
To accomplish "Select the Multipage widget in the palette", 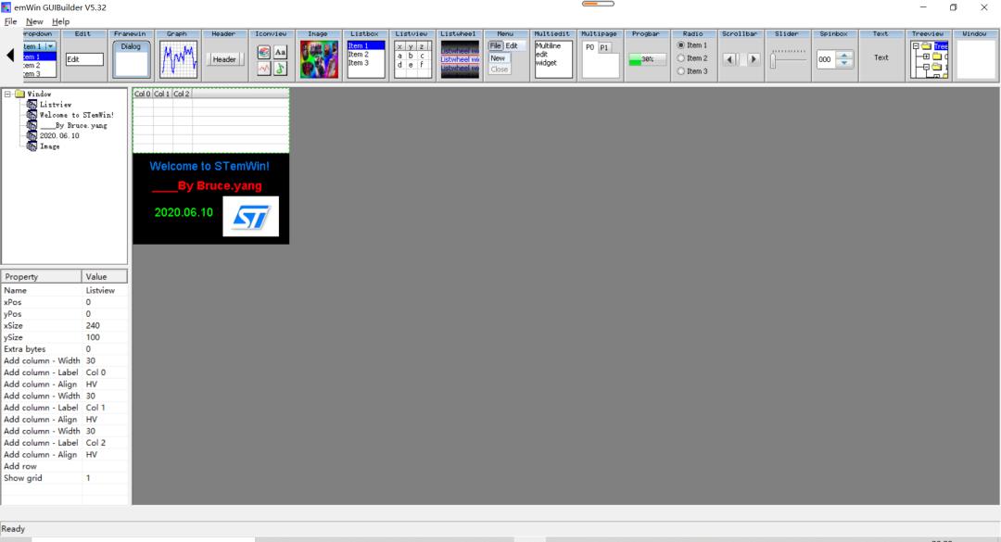I will [x=600, y=56].
